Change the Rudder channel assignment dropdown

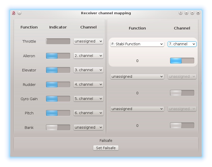coord(88,84)
